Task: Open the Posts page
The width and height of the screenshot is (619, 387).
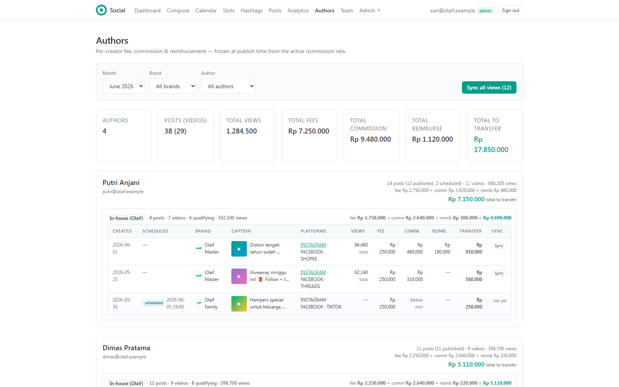Action: click(275, 10)
